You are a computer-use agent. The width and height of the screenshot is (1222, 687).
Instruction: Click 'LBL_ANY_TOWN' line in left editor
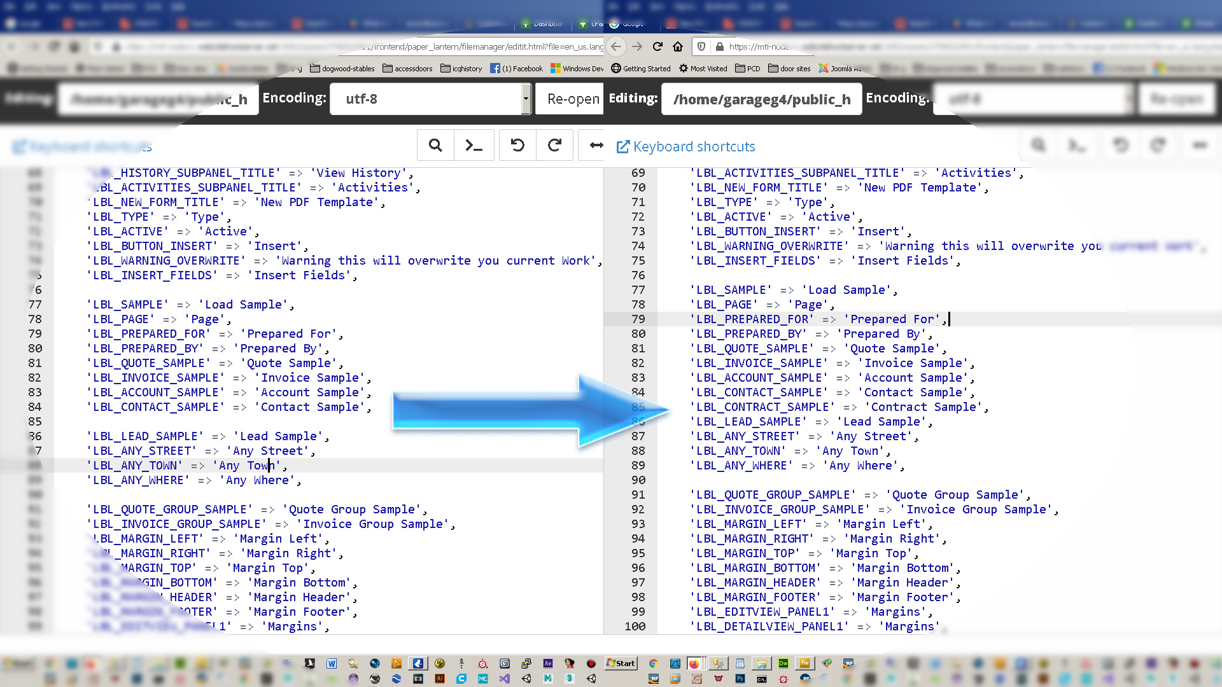click(186, 466)
